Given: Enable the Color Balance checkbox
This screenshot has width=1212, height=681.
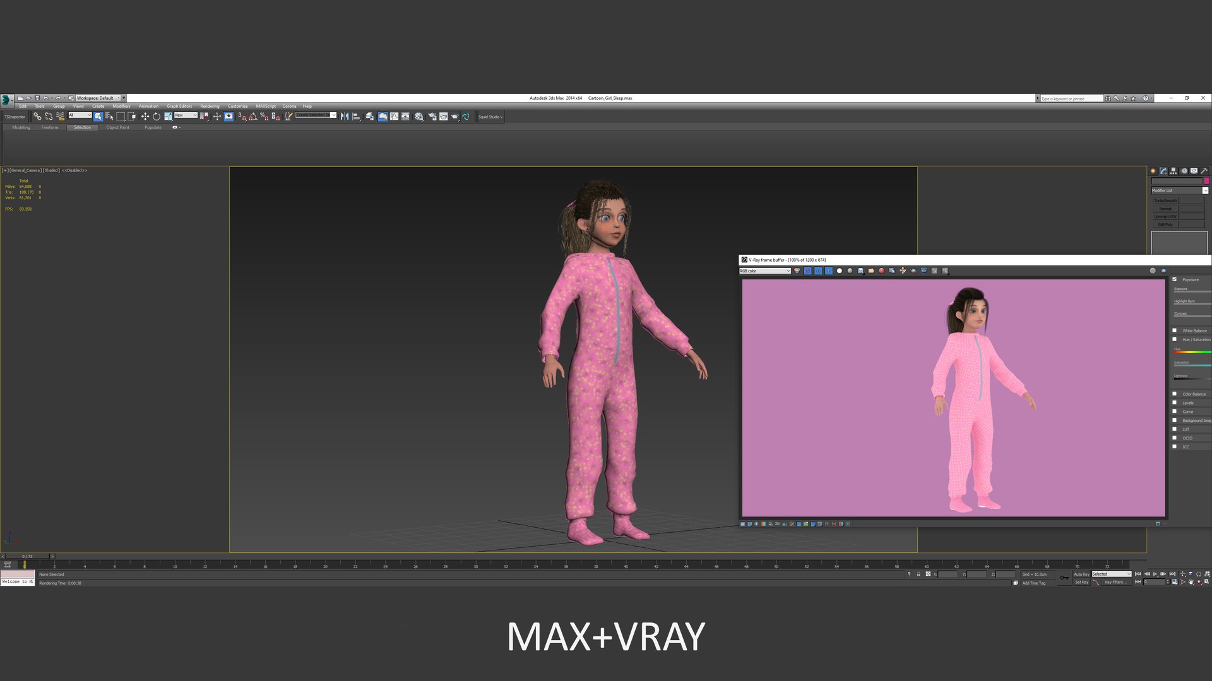Looking at the screenshot, I should click(1175, 394).
